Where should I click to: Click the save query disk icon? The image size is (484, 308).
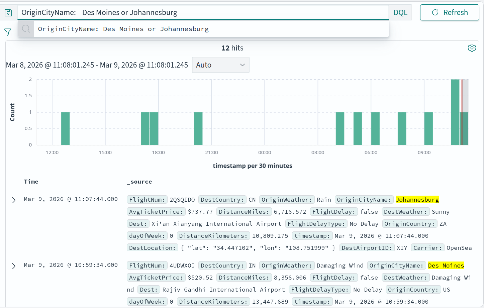(8, 13)
